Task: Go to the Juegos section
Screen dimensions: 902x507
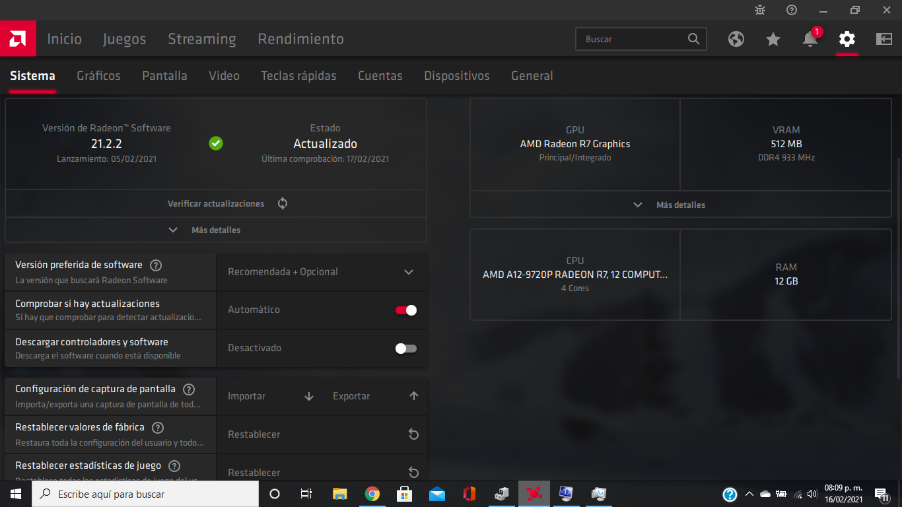Action: tap(125, 39)
